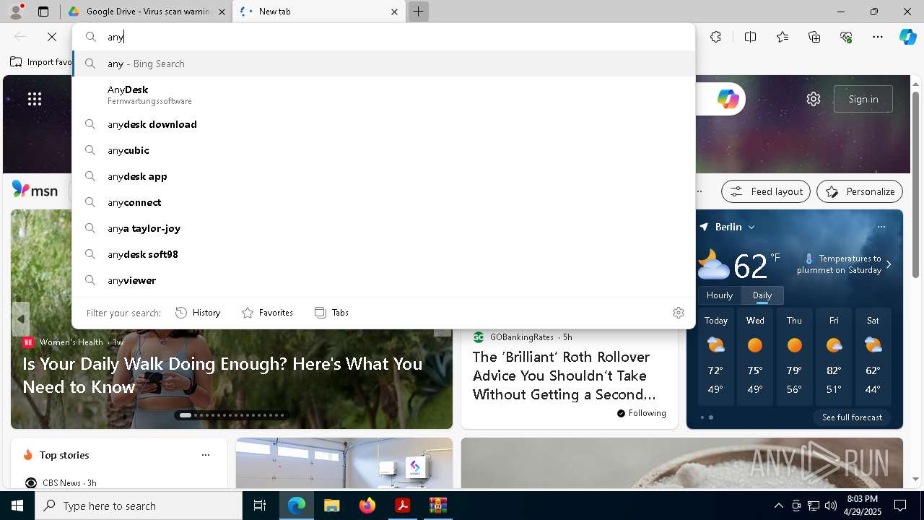Open the Collections icon
Image resolution: width=924 pixels, height=520 pixels.
coord(814,37)
